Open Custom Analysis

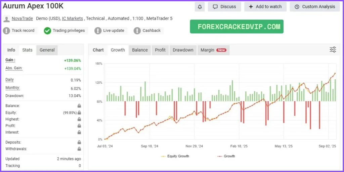(315, 7)
